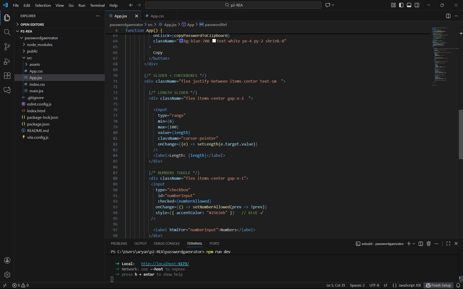Toggle the panel visibility in the title bar

(409, 5)
